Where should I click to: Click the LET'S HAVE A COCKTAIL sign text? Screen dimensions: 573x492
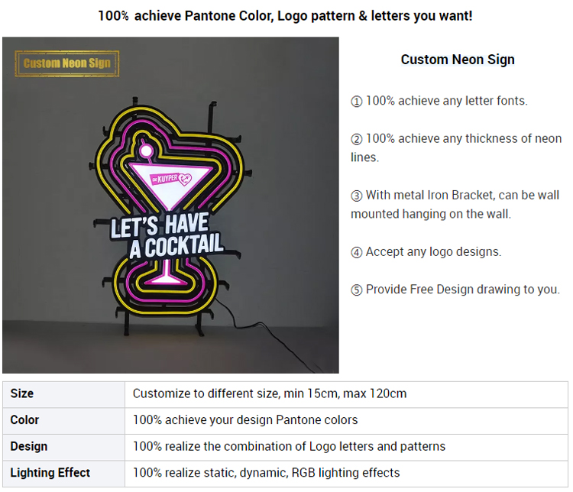[x=167, y=236]
